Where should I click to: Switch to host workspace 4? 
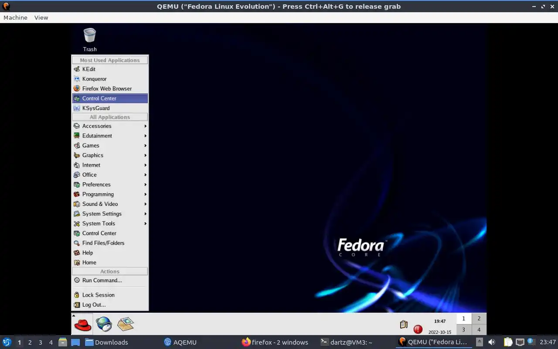(x=51, y=342)
